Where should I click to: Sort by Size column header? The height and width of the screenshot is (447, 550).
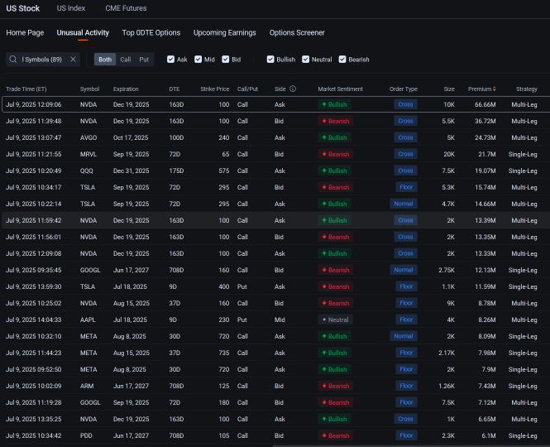pos(449,89)
